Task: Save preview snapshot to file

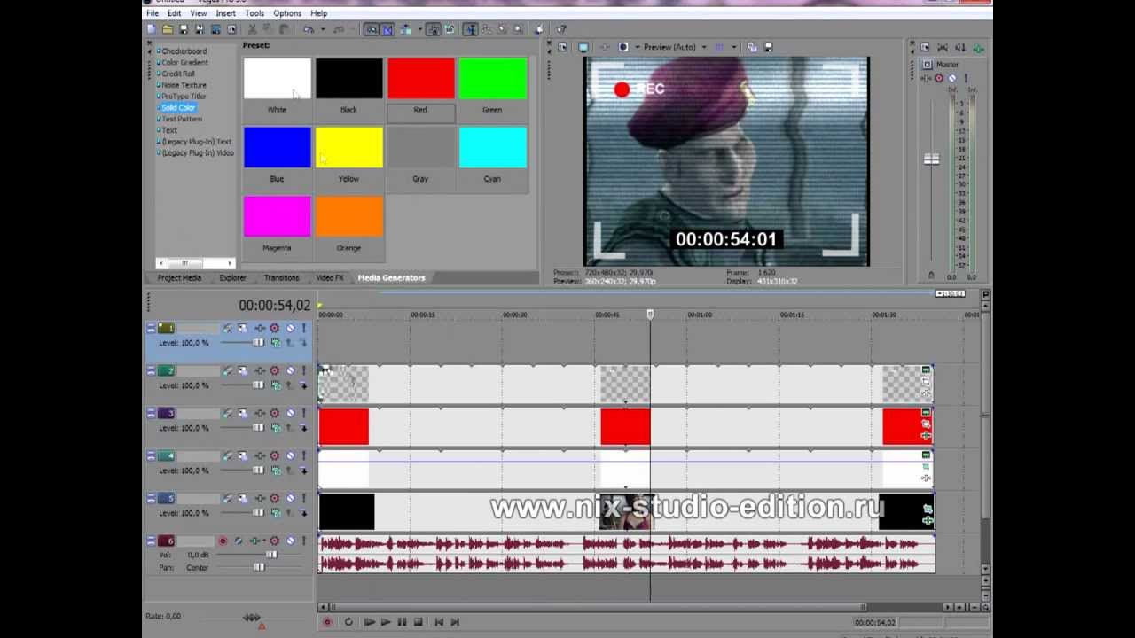Action: coord(768,47)
